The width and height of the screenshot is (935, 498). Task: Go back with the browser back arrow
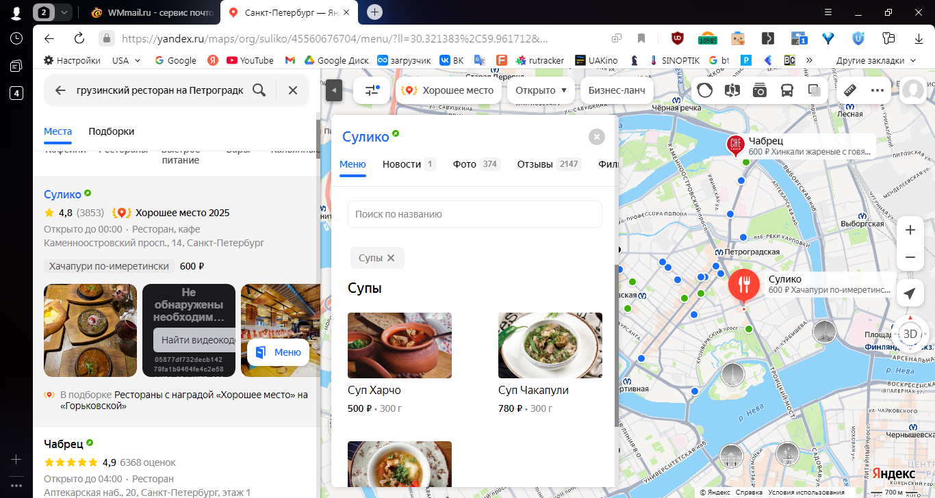pos(49,38)
